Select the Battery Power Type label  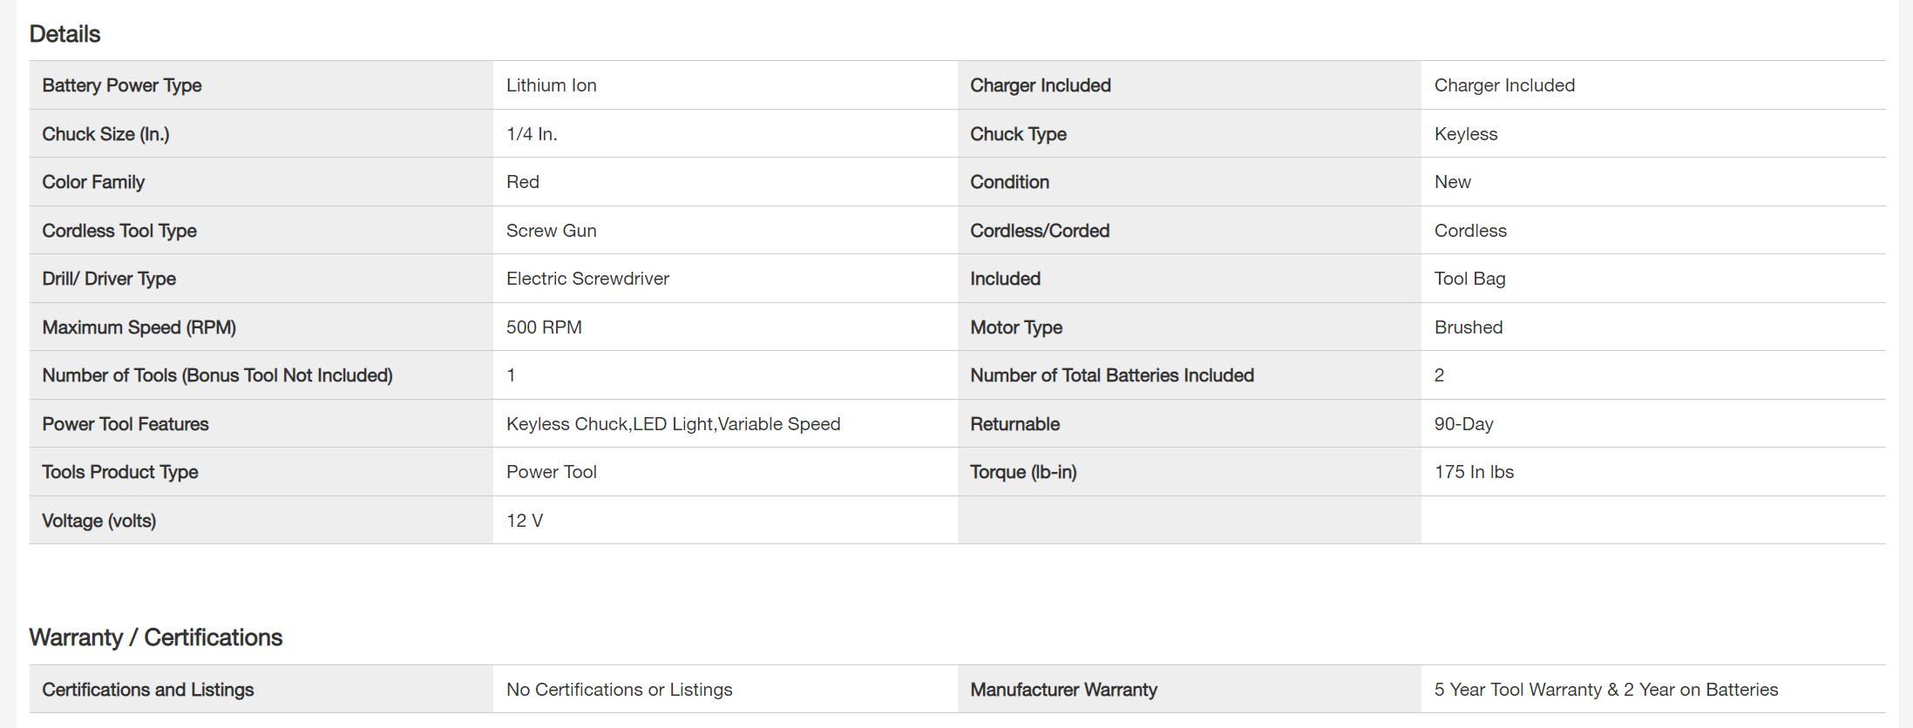coord(122,85)
